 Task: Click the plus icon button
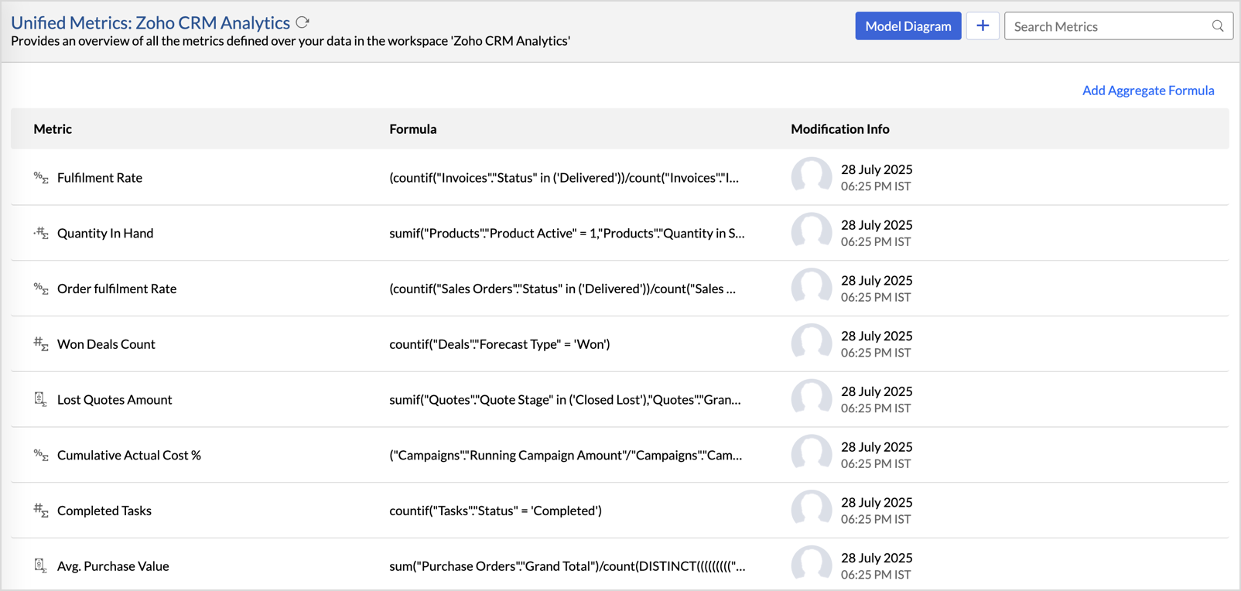(983, 26)
